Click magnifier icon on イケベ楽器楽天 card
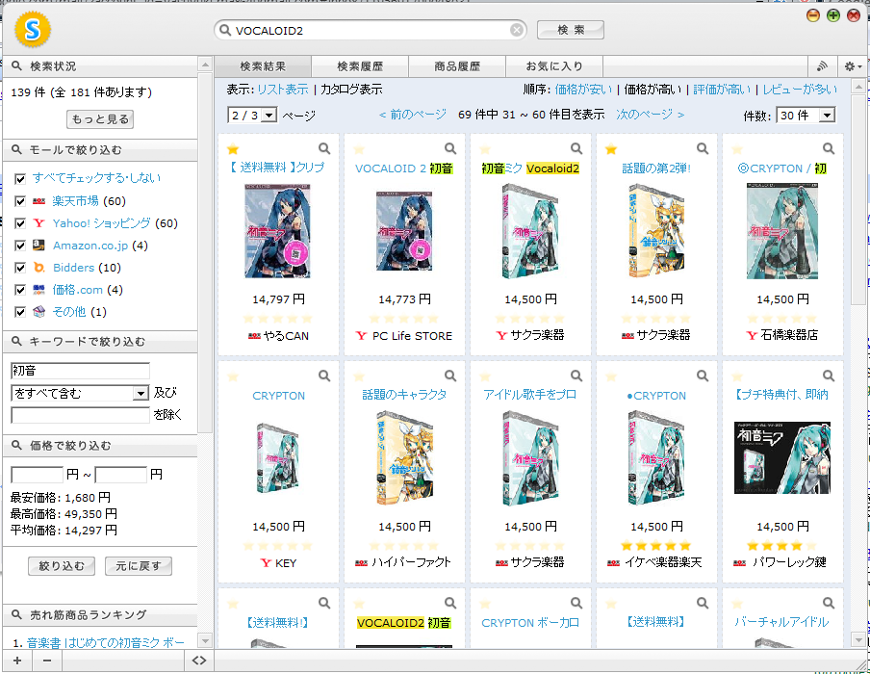The width and height of the screenshot is (870, 674). [703, 376]
